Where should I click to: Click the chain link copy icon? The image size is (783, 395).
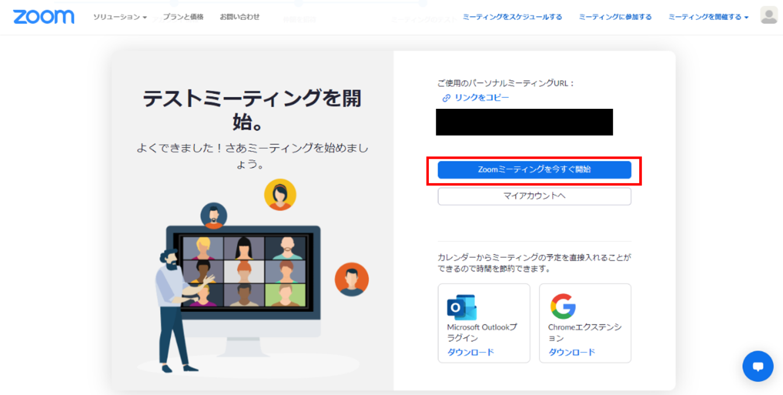point(447,98)
